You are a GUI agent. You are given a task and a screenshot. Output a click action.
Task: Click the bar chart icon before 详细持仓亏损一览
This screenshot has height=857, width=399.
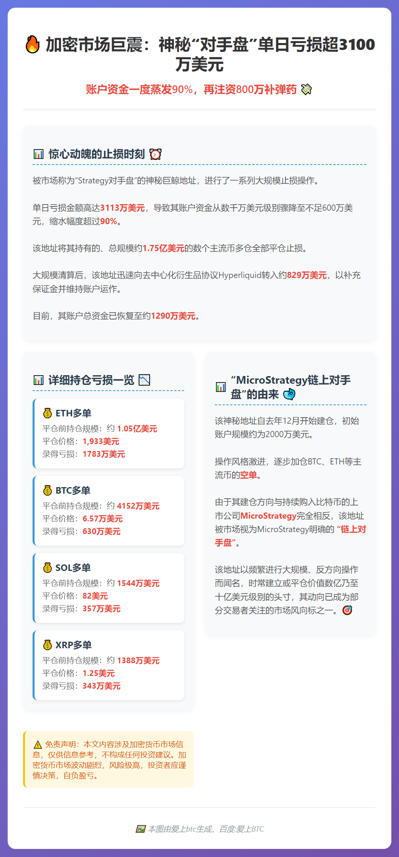point(38,380)
